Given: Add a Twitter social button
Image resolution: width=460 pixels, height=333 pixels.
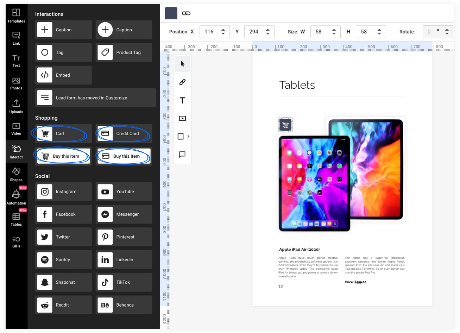Looking at the screenshot, I should point(63,237).
